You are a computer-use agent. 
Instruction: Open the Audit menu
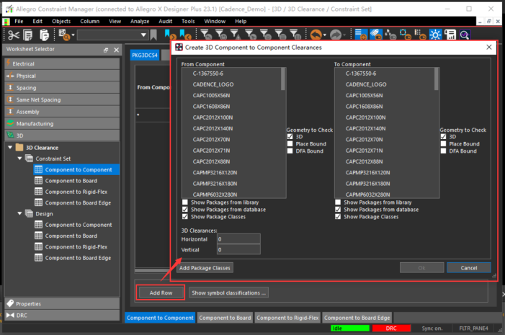[165, 22]
